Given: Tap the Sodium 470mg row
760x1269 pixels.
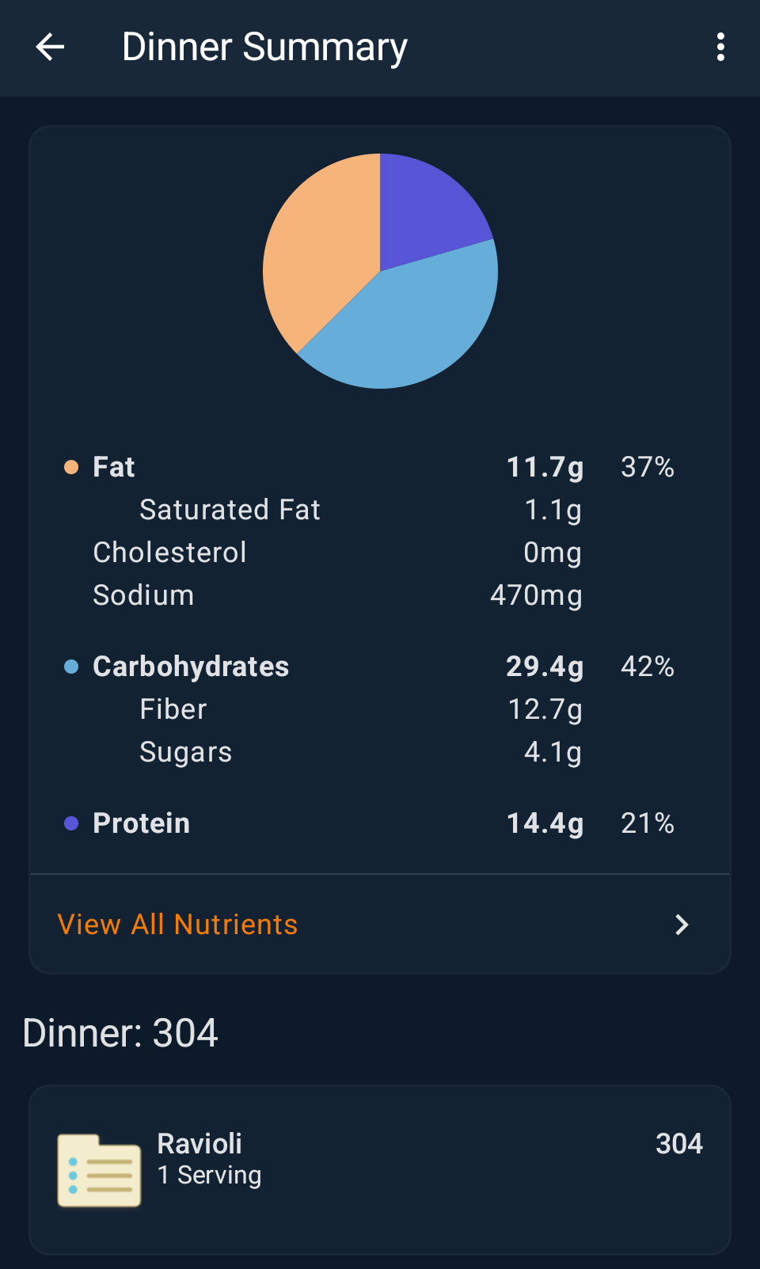Looking at the screenshot, I should point(336,595).
